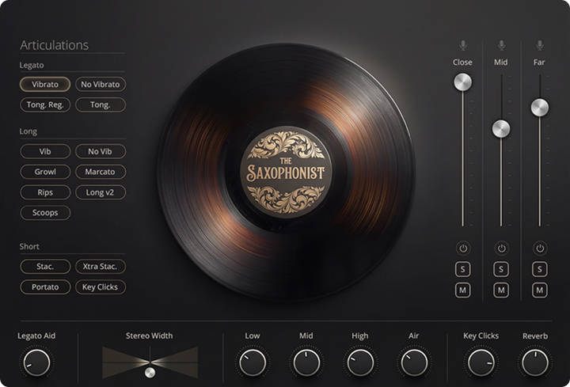Screen dimensions: 570x387
Task: Click the Close microphone icon
Action: pos(463,45)
